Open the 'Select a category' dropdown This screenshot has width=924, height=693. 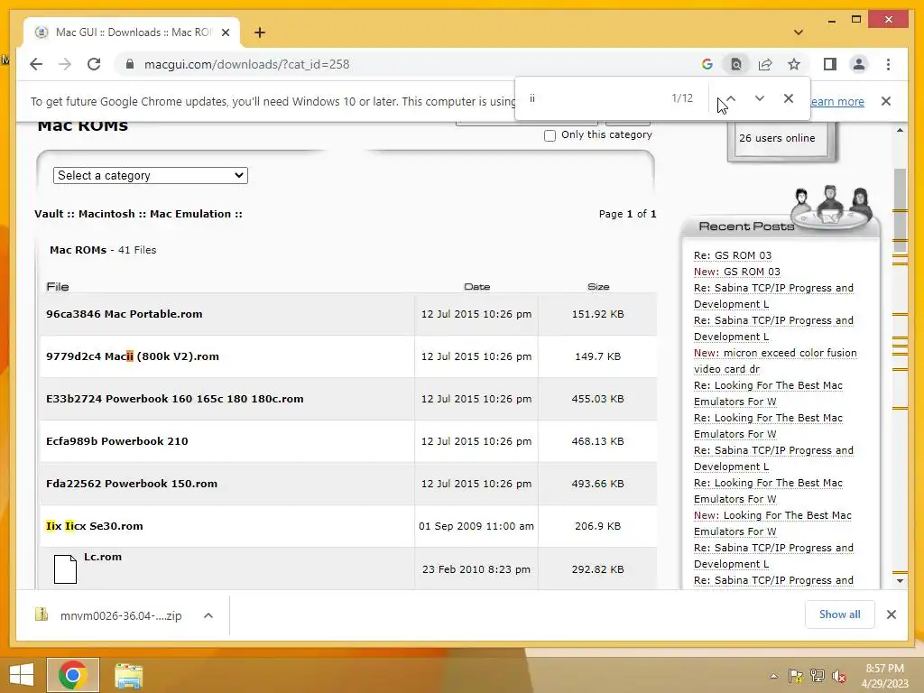(x=151, y=176)
